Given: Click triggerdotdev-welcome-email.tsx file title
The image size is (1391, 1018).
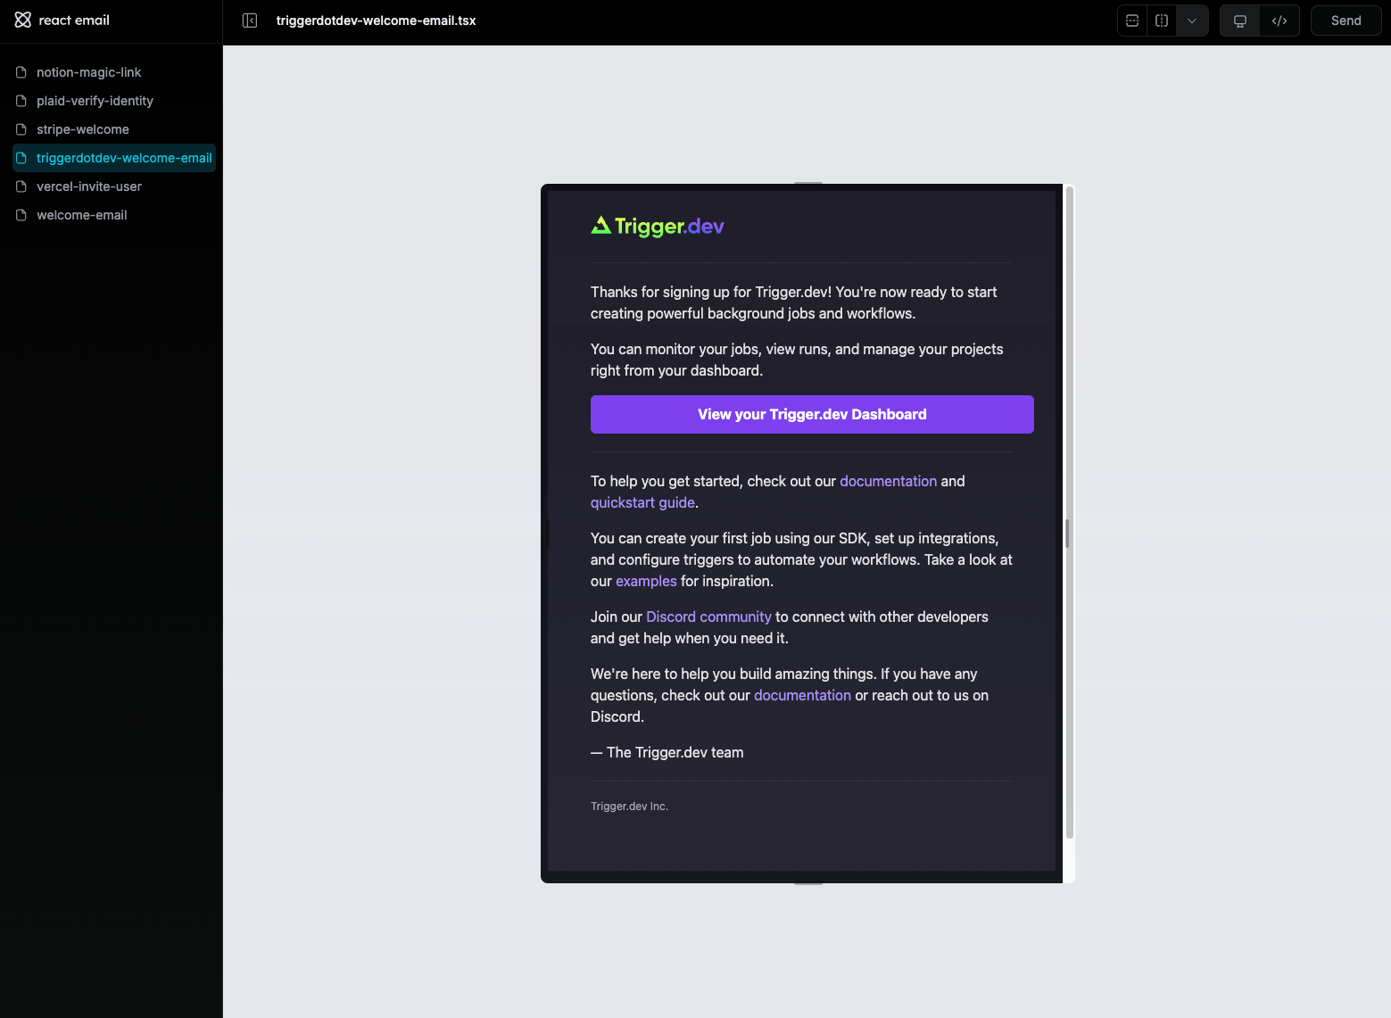Looking at the screenshot, I should tap(376, 21).
